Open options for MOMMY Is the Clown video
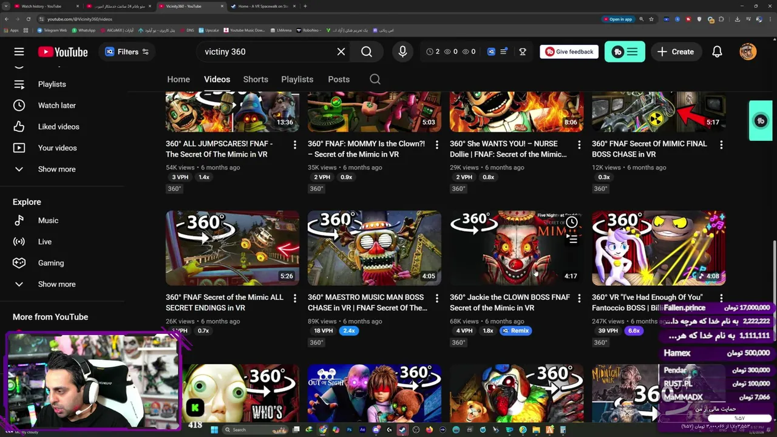 (x=436, y=144)
